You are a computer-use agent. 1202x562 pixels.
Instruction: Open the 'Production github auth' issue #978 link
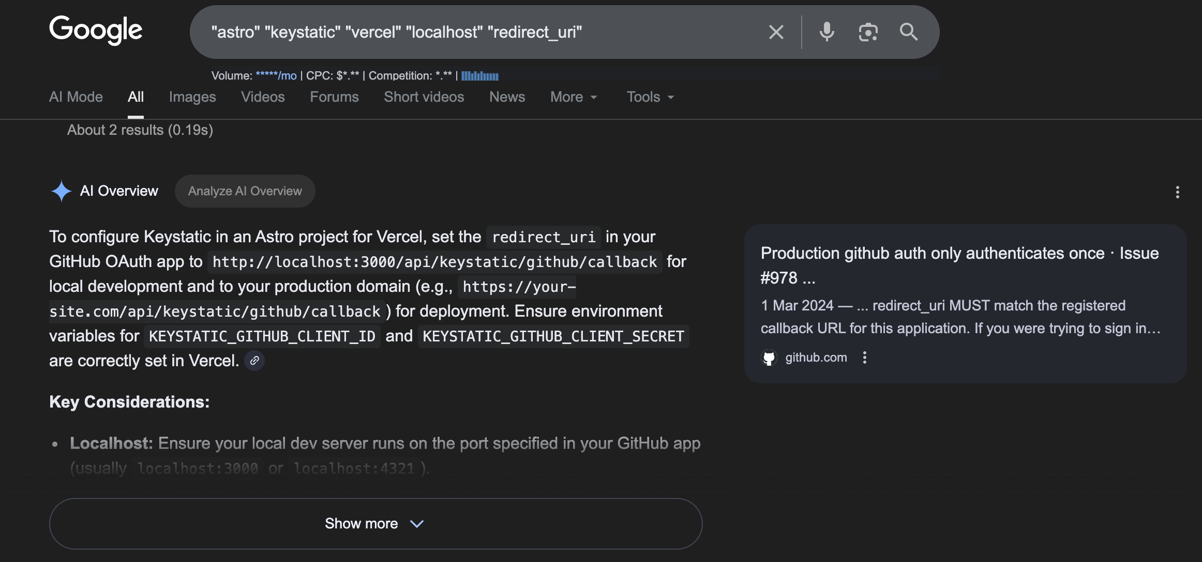click(x=959, y=266)
